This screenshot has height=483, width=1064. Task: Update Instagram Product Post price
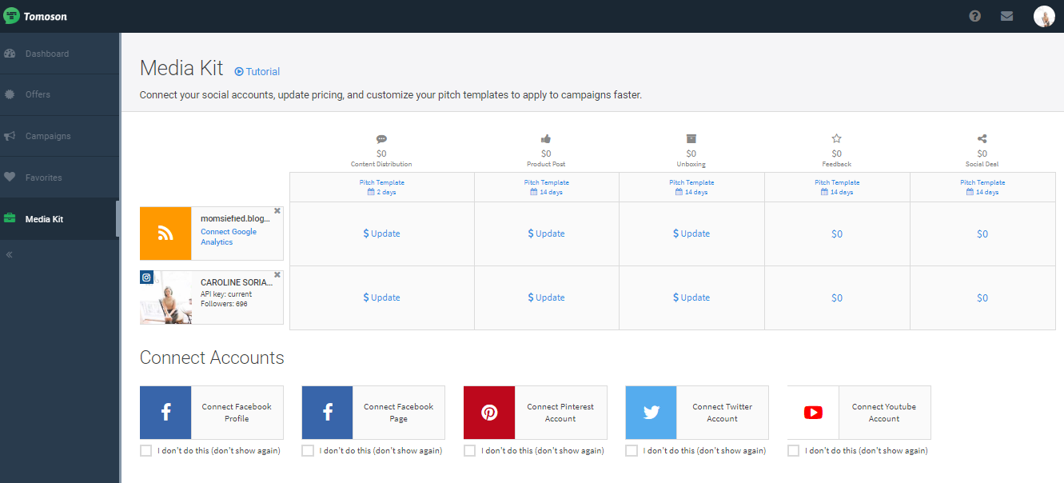pos(546,297)
